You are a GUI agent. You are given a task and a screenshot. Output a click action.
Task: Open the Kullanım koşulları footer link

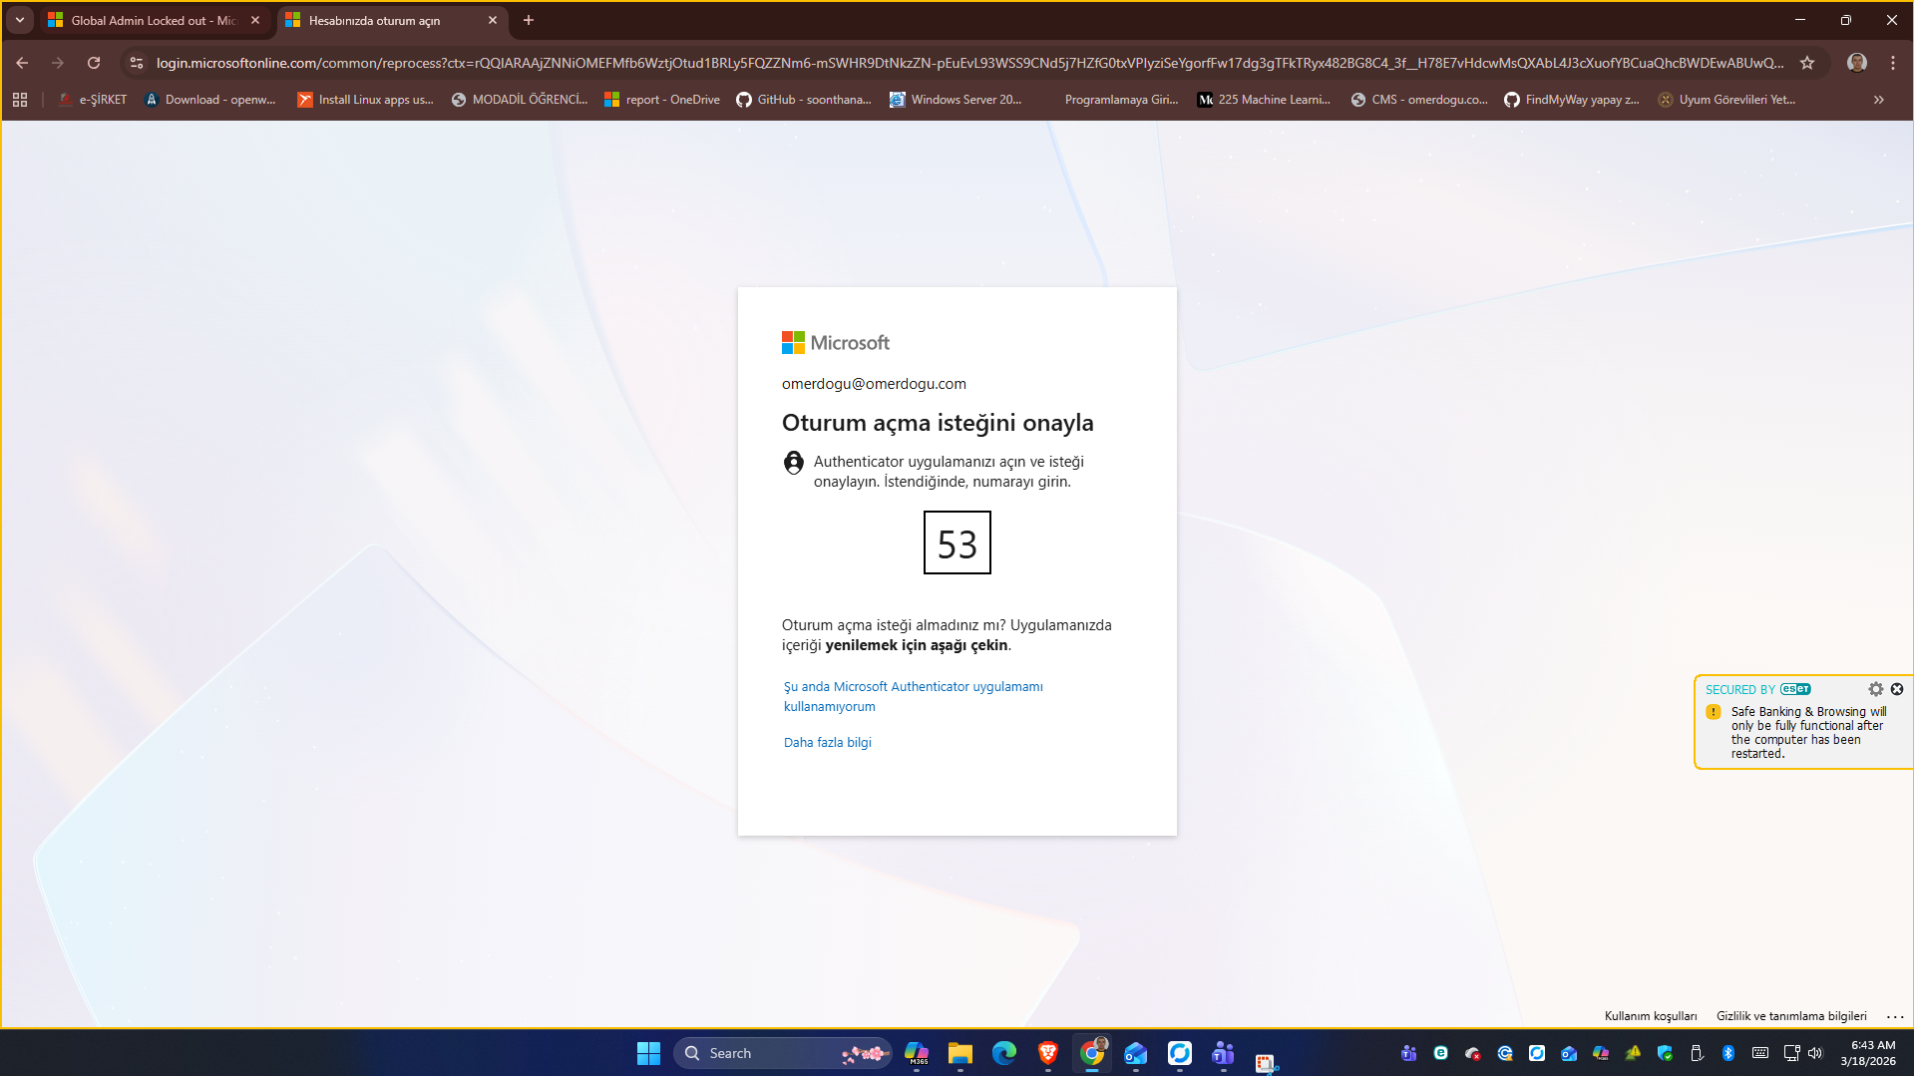(x=1651, y=1016)
